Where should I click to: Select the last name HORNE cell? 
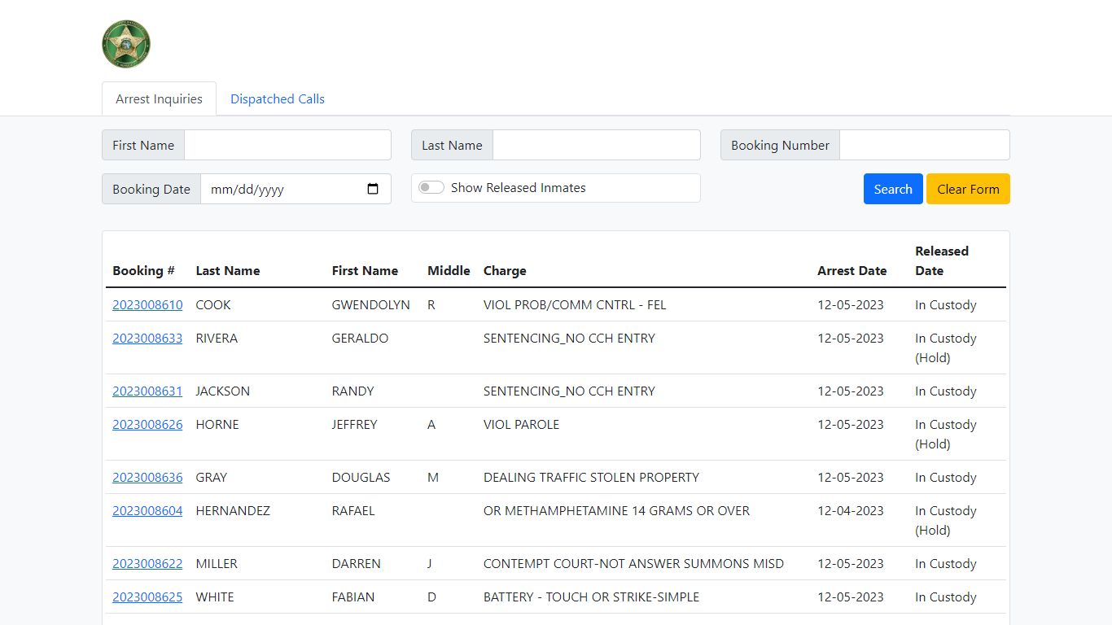tap(217, 424)
